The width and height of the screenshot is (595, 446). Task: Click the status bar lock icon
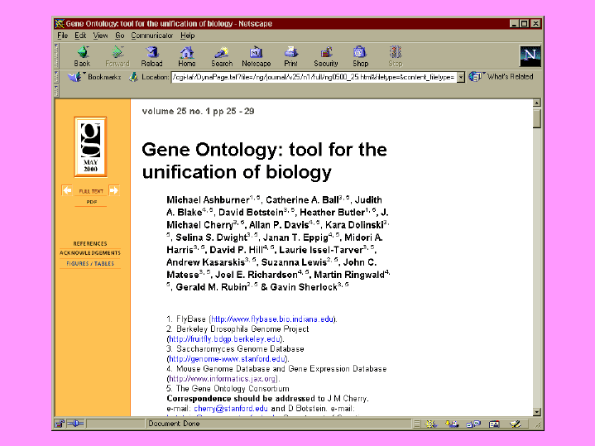pyautogui.click(x=59, y=424)
